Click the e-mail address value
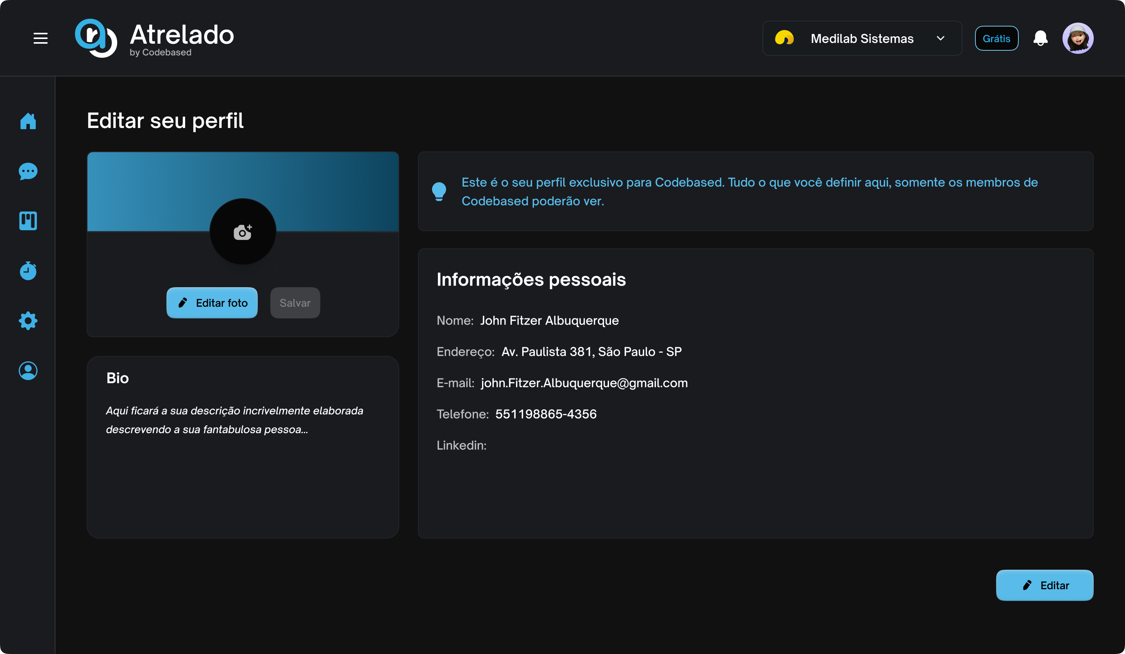 [584, 383]
